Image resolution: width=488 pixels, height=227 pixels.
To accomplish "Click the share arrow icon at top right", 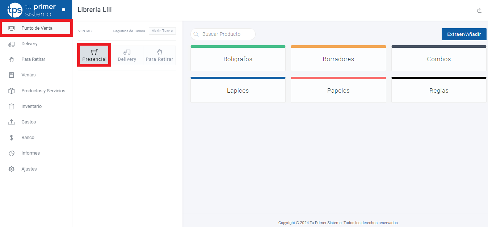I will click(x=479, y=10).
